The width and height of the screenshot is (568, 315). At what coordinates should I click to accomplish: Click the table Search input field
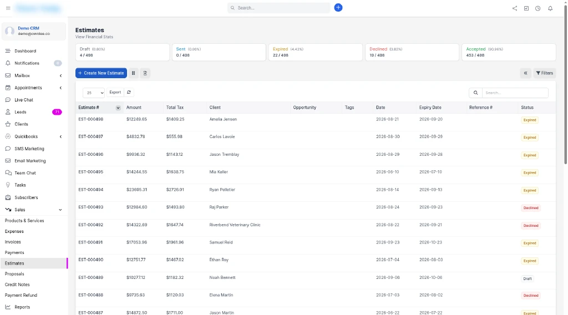(515, 93)
